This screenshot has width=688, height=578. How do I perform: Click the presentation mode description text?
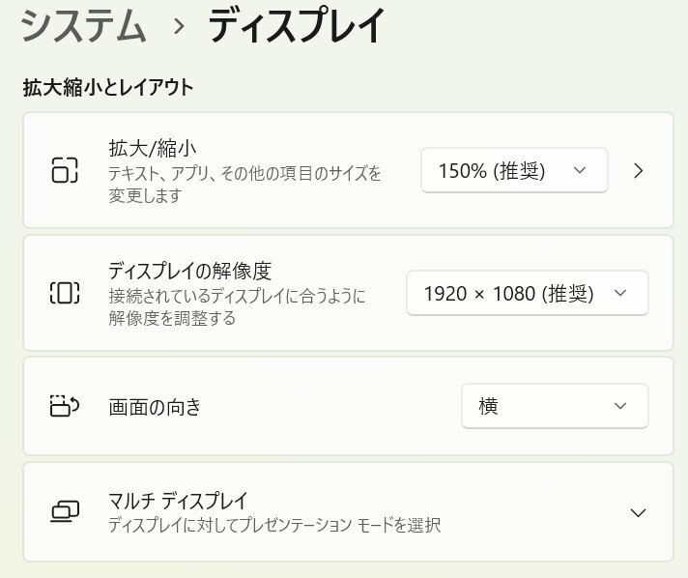pos(274,526)
